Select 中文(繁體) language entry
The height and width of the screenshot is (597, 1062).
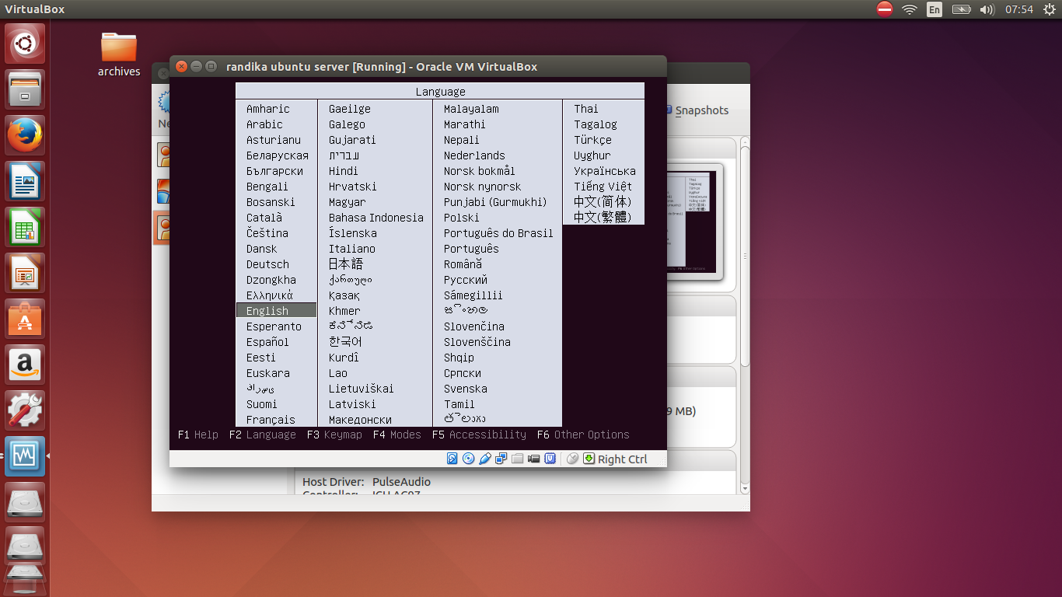pyautogui.click(x=603, y=218)
